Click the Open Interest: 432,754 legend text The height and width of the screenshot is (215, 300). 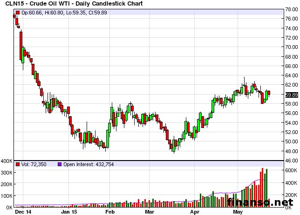coord(89,164)
